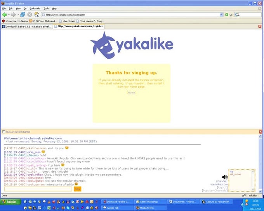Click the search engine icon in search box

point(237,15)
